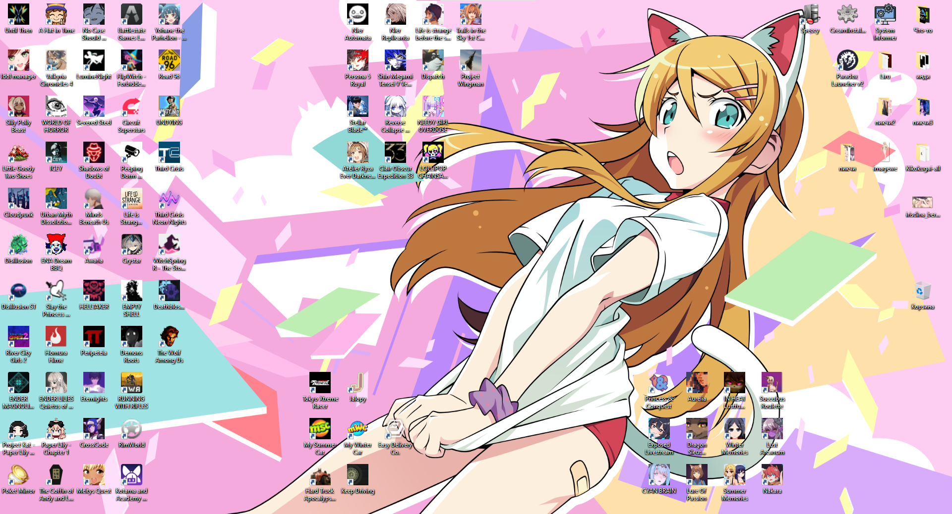The height and width of the screenshot is (514, 952).
Task: Select the WORLD OF HORROR icon
Action: [56, 114]
